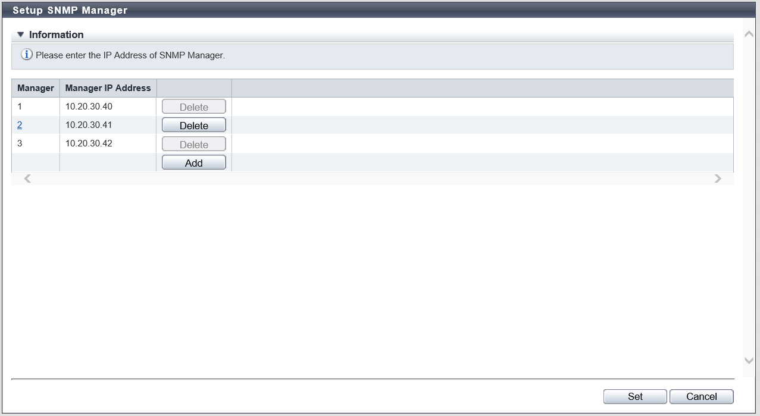Click the Manager IP Address column header
The width and height of the screenshot is (760, 416).
[x=108, y=88]
